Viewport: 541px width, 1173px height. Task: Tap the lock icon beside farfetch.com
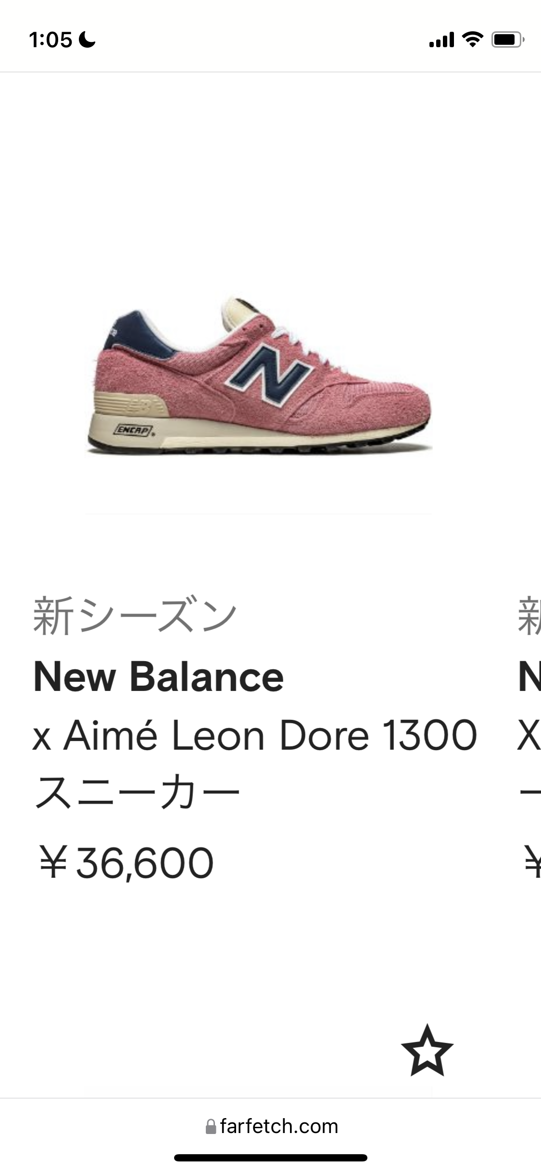tap(211, 1127)
